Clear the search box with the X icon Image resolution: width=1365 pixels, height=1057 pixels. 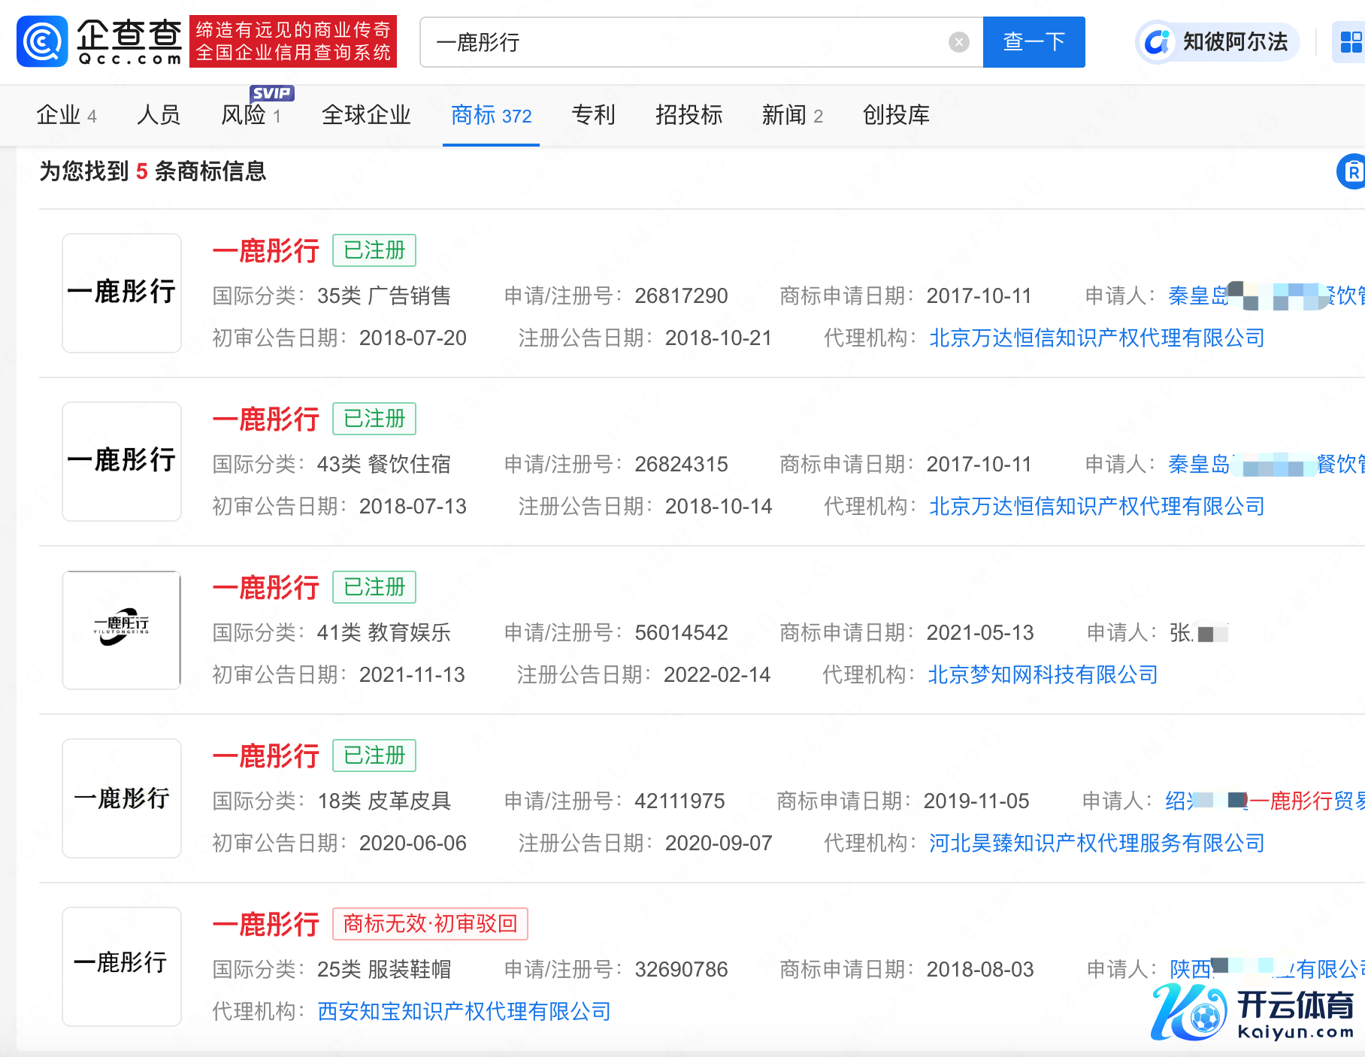[958, 42]
